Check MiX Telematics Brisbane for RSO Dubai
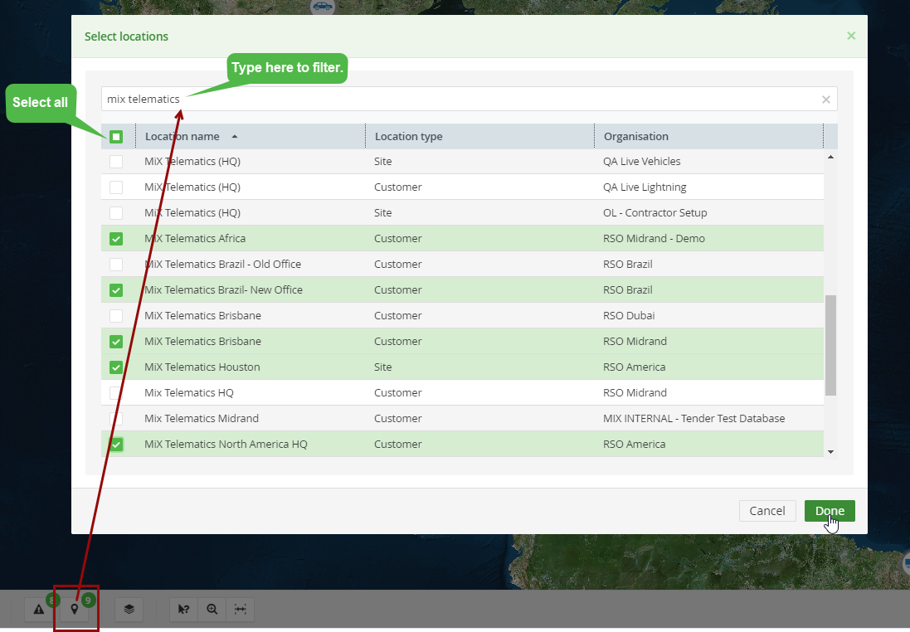910x632 pixels. pyautogui.click(x=116, y=316)
